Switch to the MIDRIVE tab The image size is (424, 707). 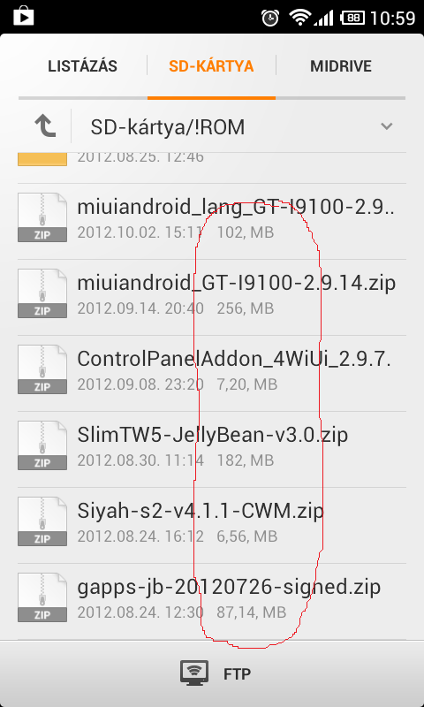[341, 66]
